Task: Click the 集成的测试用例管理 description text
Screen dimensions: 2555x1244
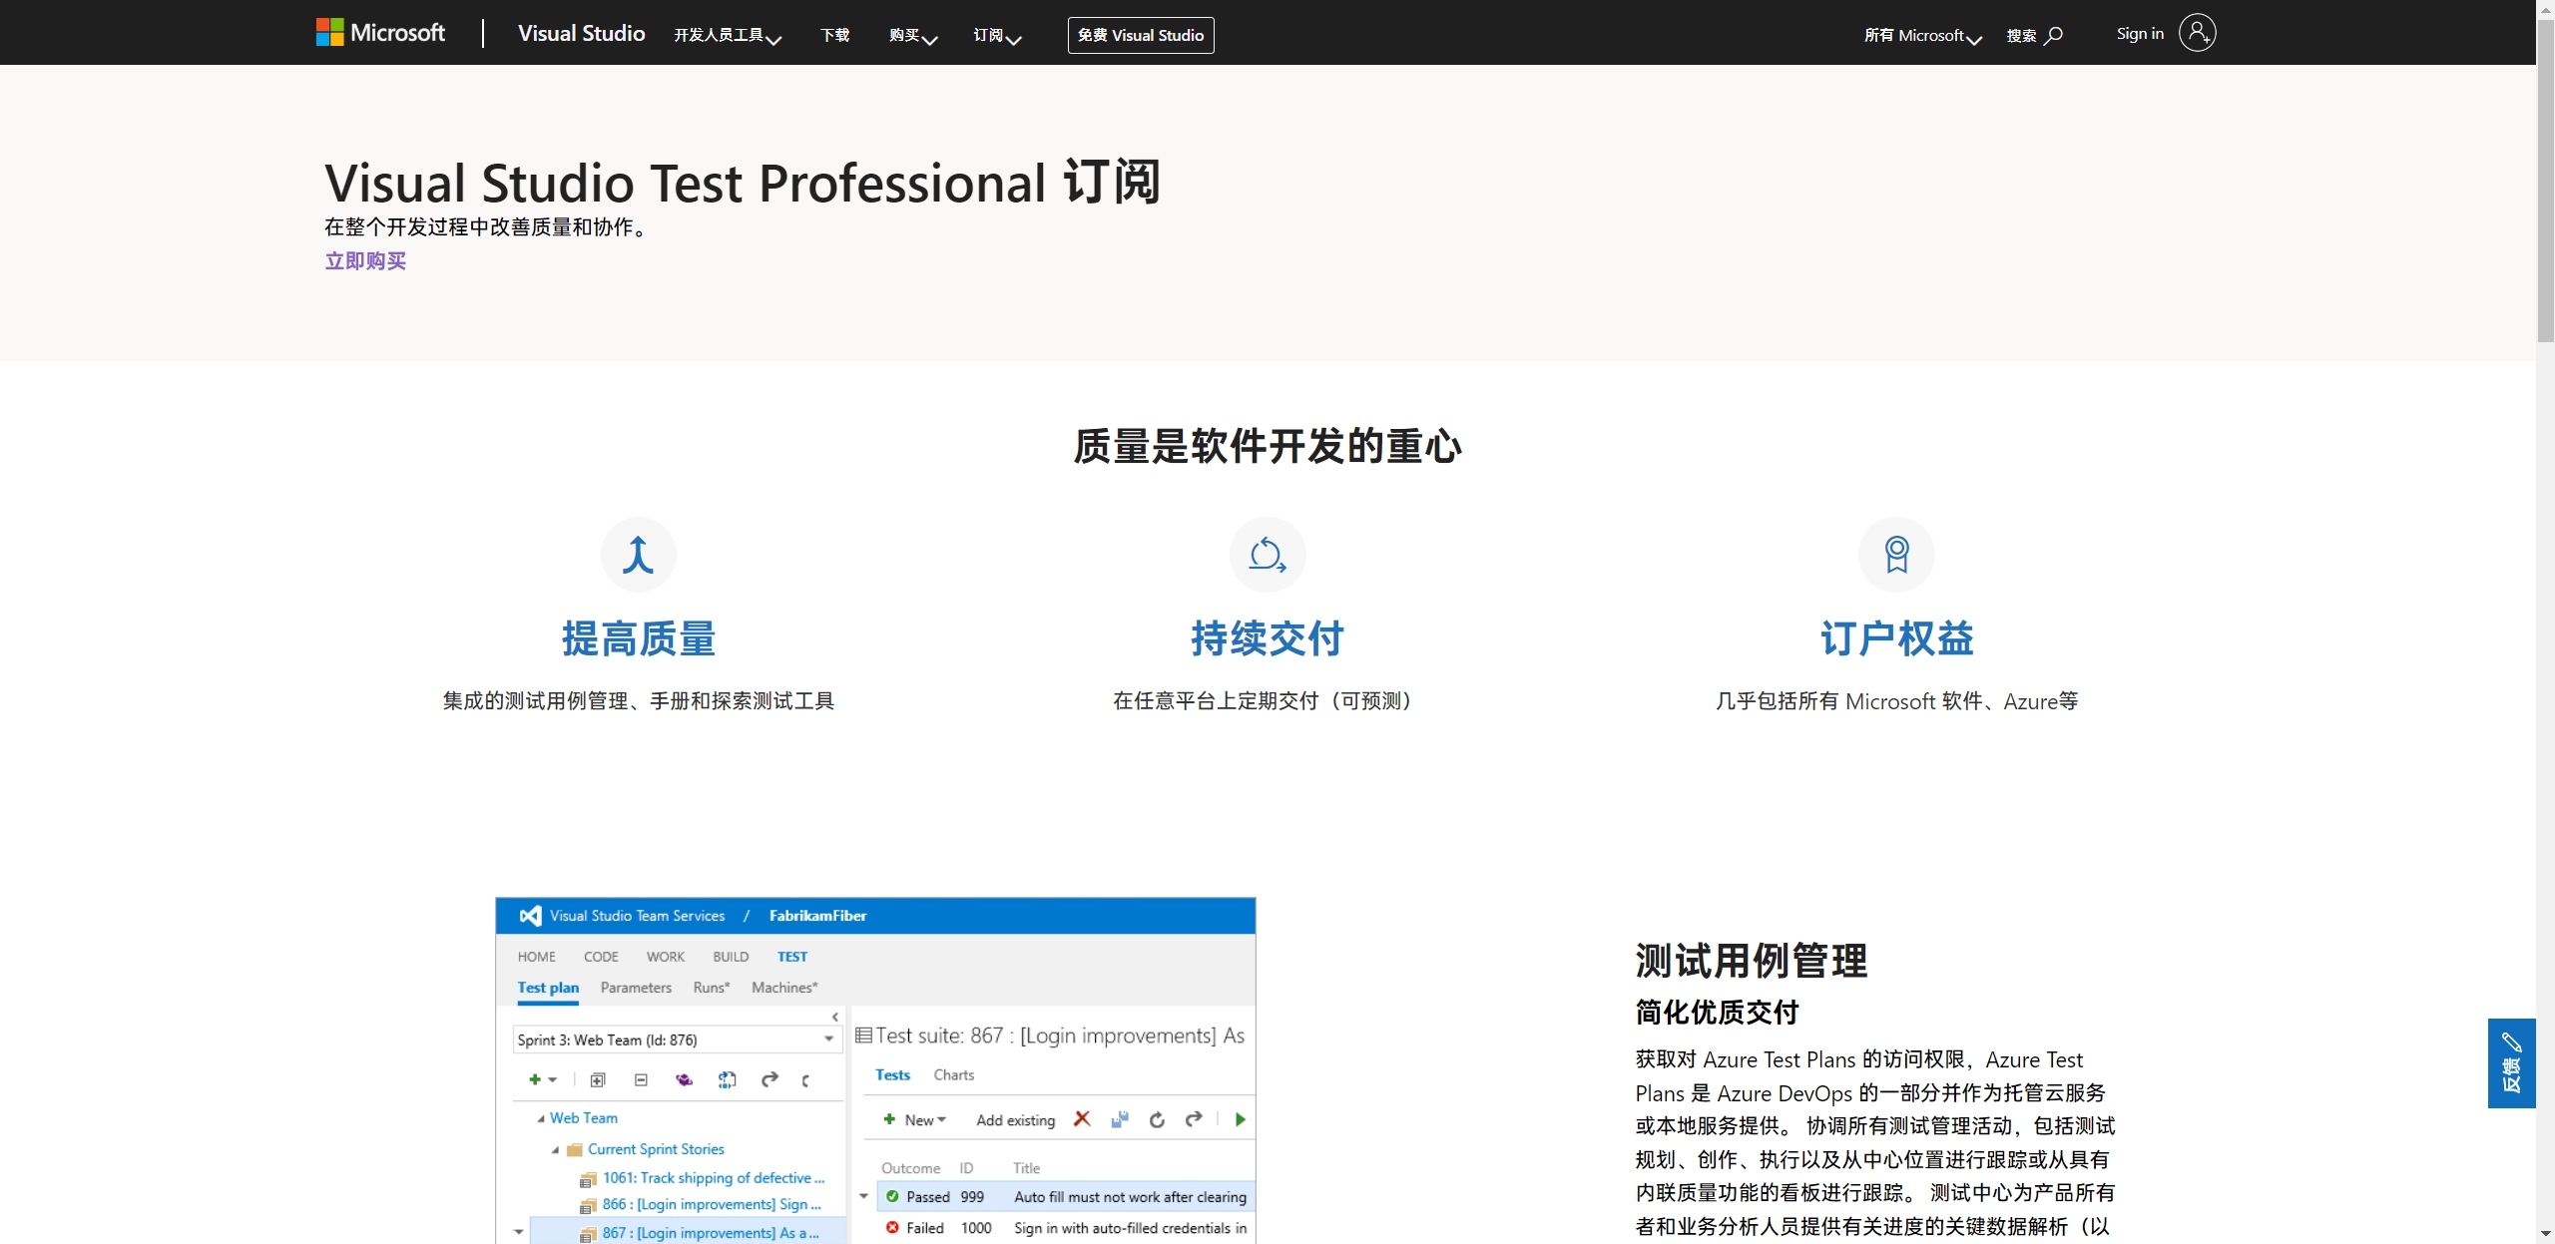Action: (639, 701)
